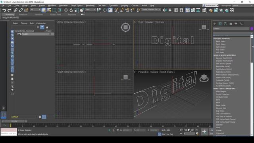This screenshot has width=254, height=143.
Task: Open the Utilities command panel tab
Action: pyautogui.click(x=241, y=24)
